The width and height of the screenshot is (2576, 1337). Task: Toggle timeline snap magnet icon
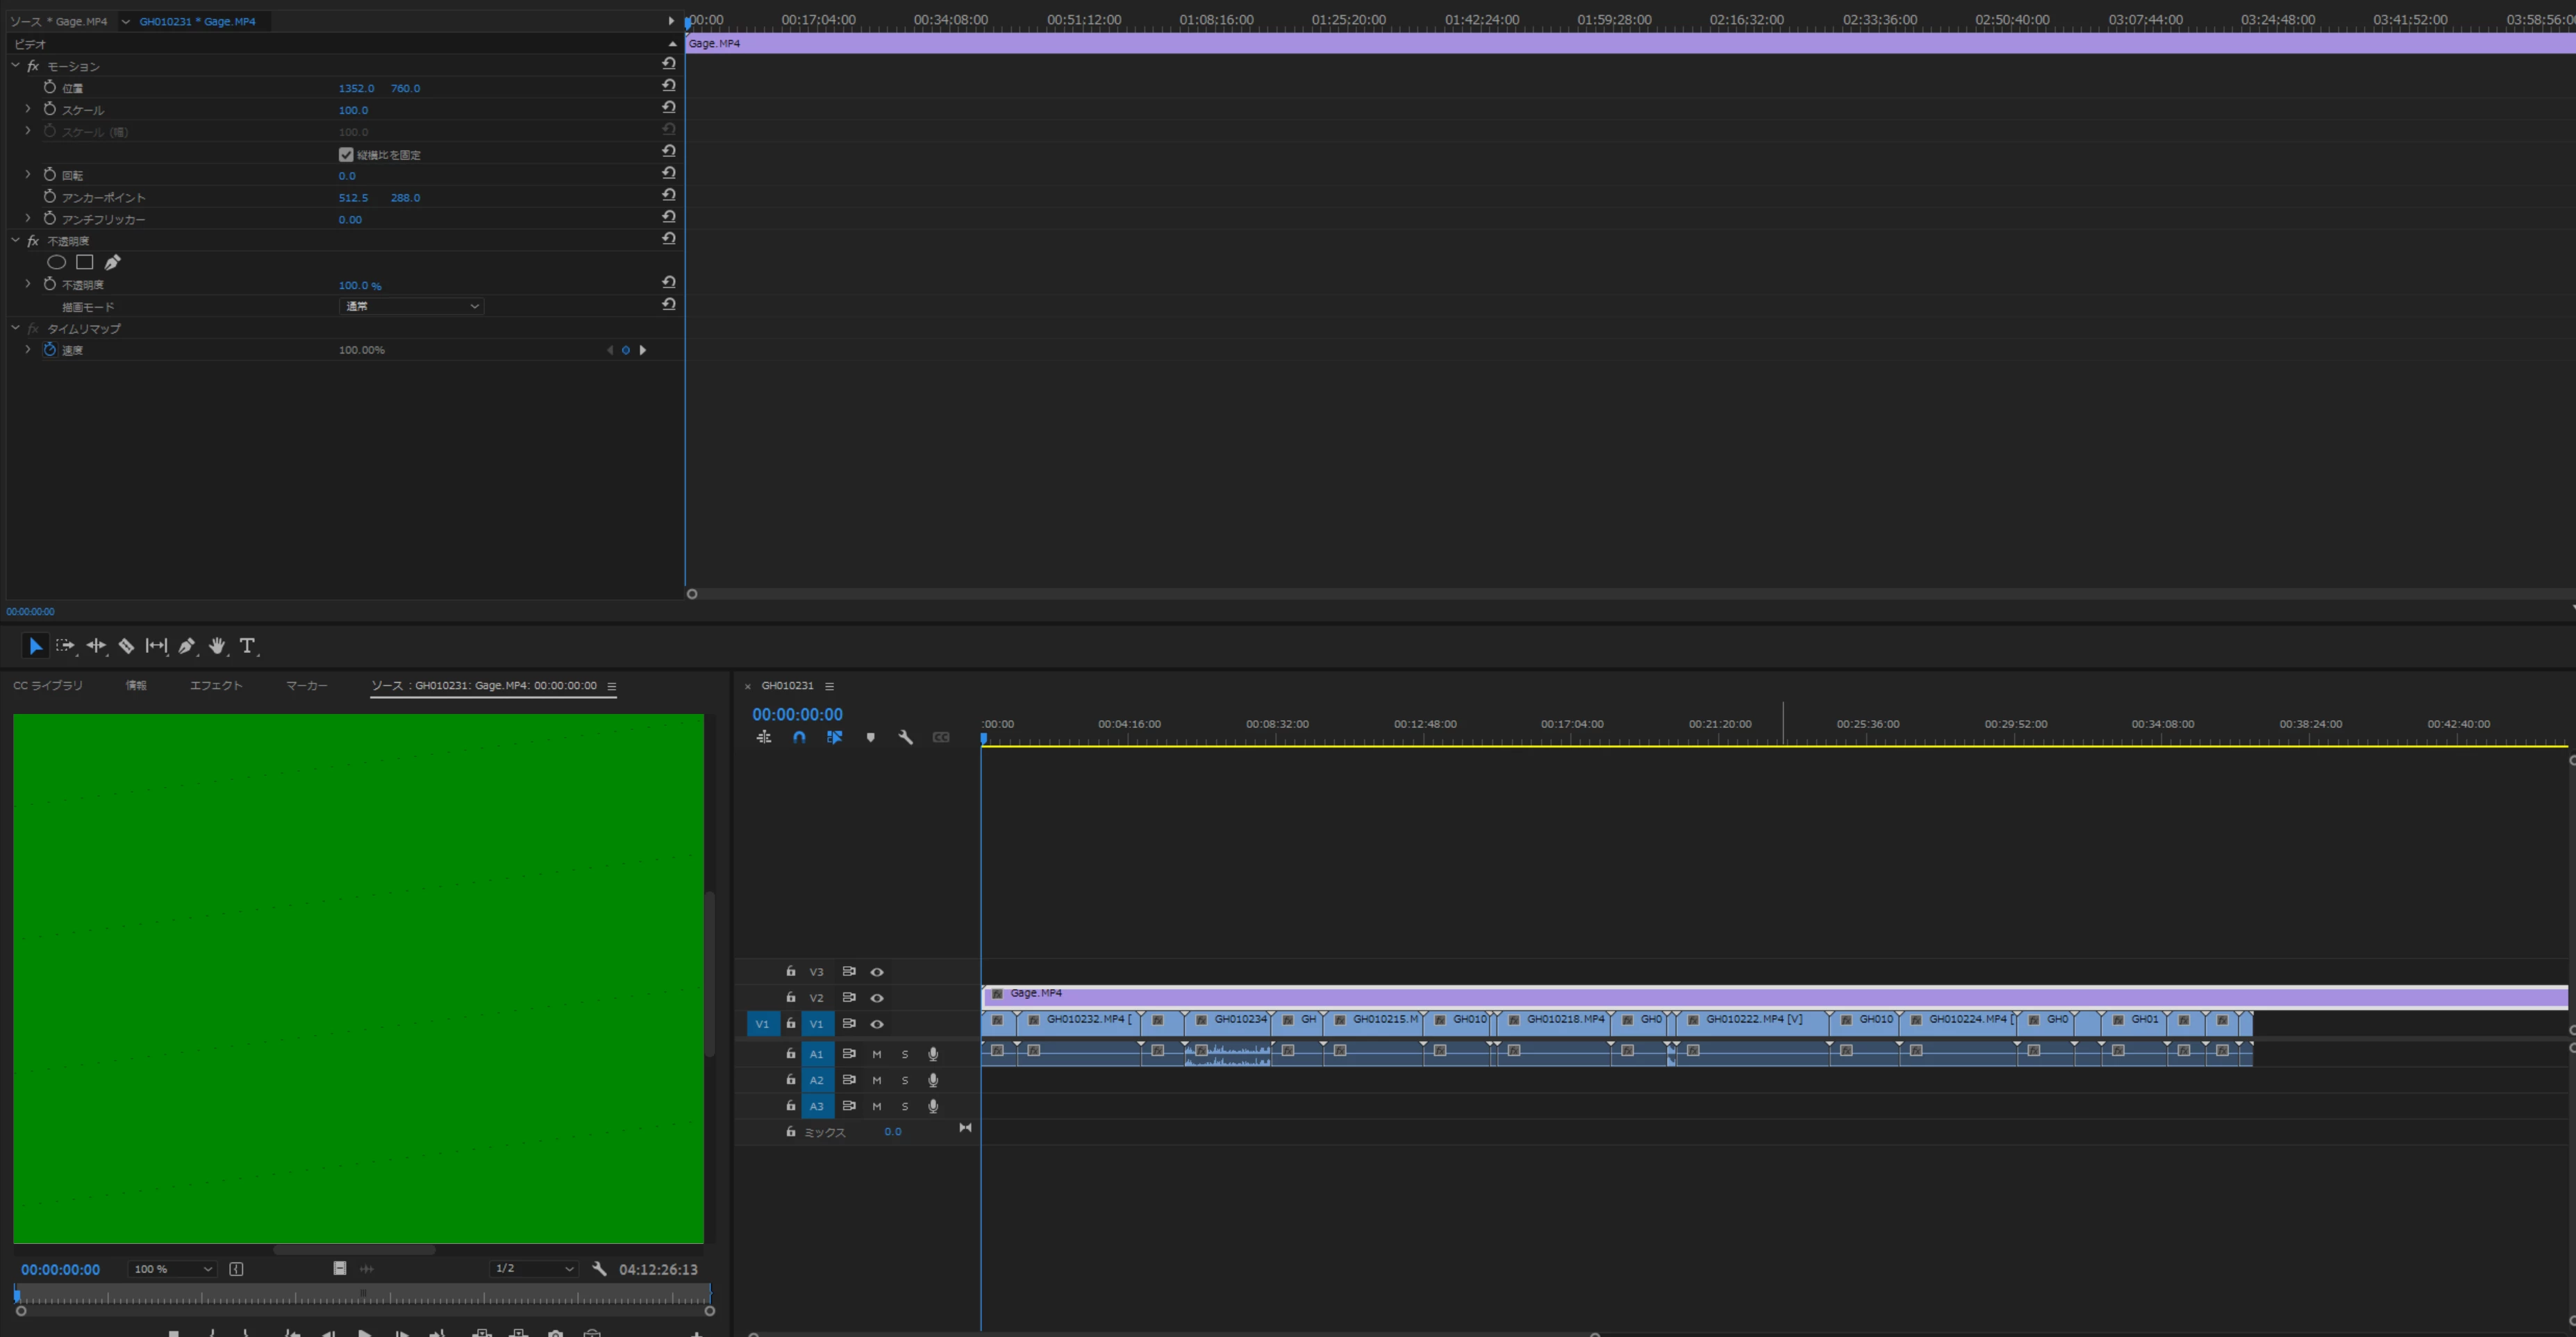tap(799, 737)
